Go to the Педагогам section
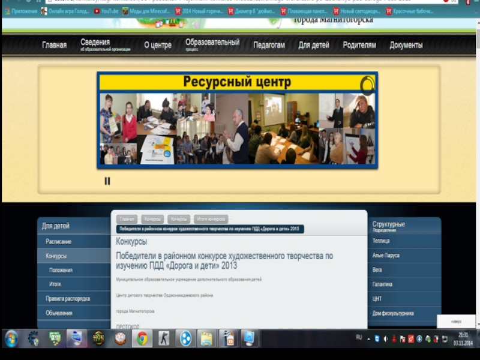 pos(269,45)
